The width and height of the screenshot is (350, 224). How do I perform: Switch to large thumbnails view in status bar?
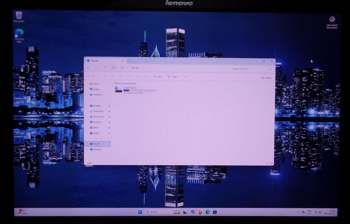coord(271,164)
